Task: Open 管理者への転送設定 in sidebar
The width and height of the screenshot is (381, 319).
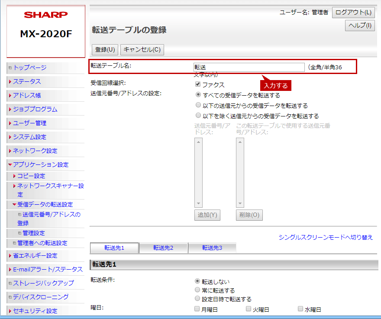Action: [42, 243]
